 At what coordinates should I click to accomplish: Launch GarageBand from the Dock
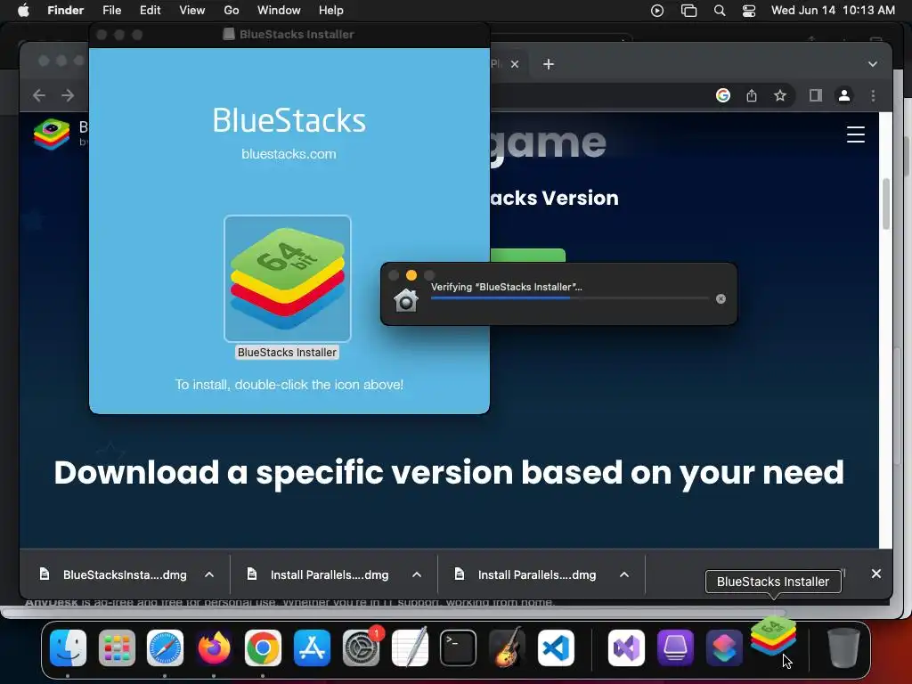pos(507,648)
